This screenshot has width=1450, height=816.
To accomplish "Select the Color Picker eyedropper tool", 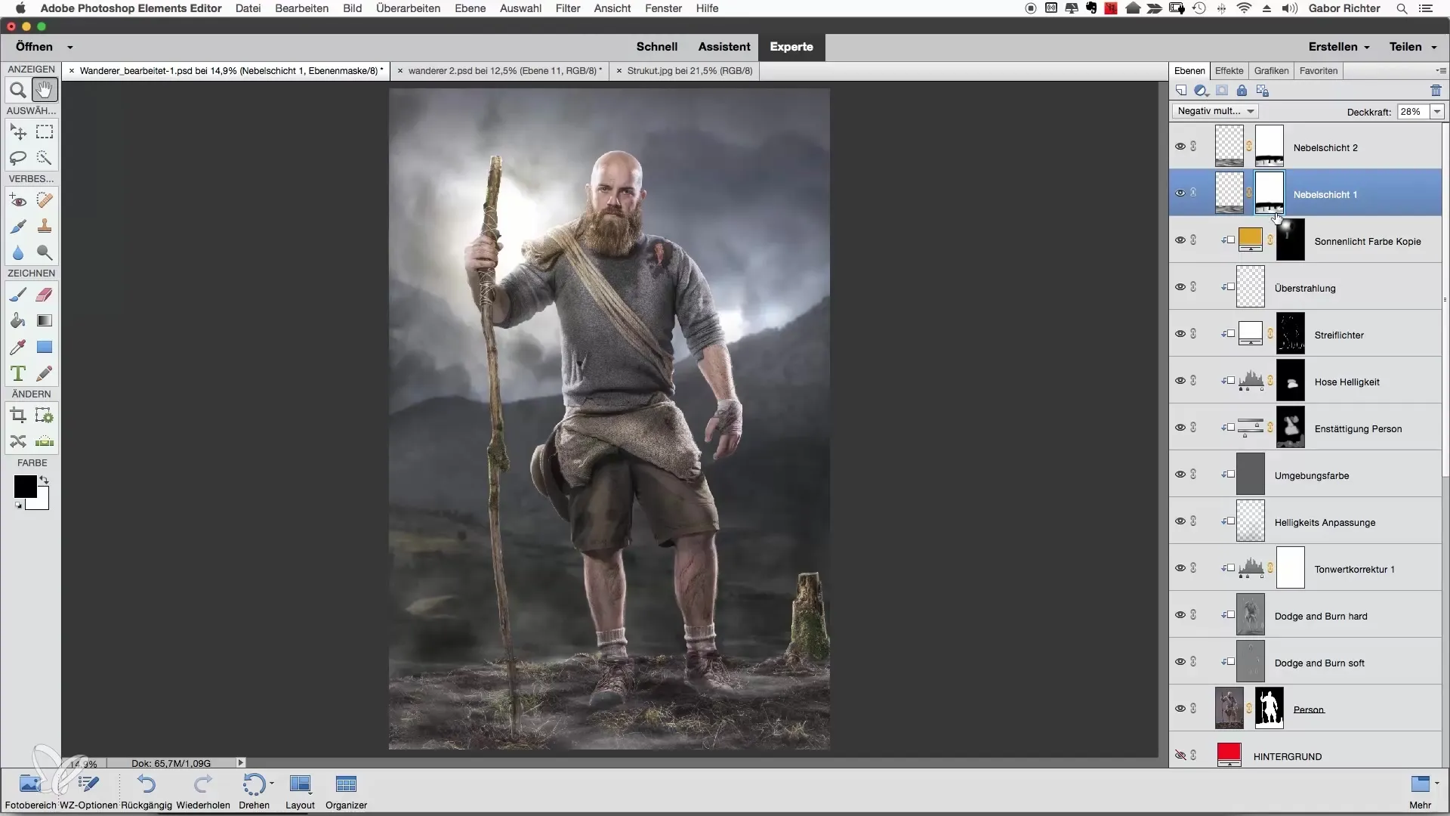I will tap(18, 347).
